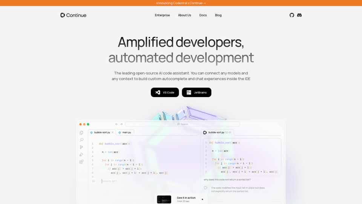Click the yellow window dot in mockup
362x204 pixels.
tap(84, 124)
